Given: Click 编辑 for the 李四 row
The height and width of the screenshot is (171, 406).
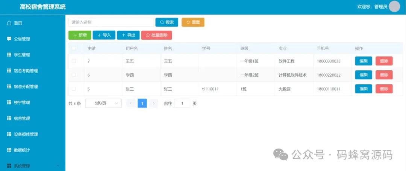Looking at the screenshot, I should (364, 75).
